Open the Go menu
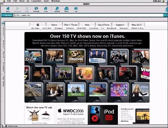 click(28, 1)
